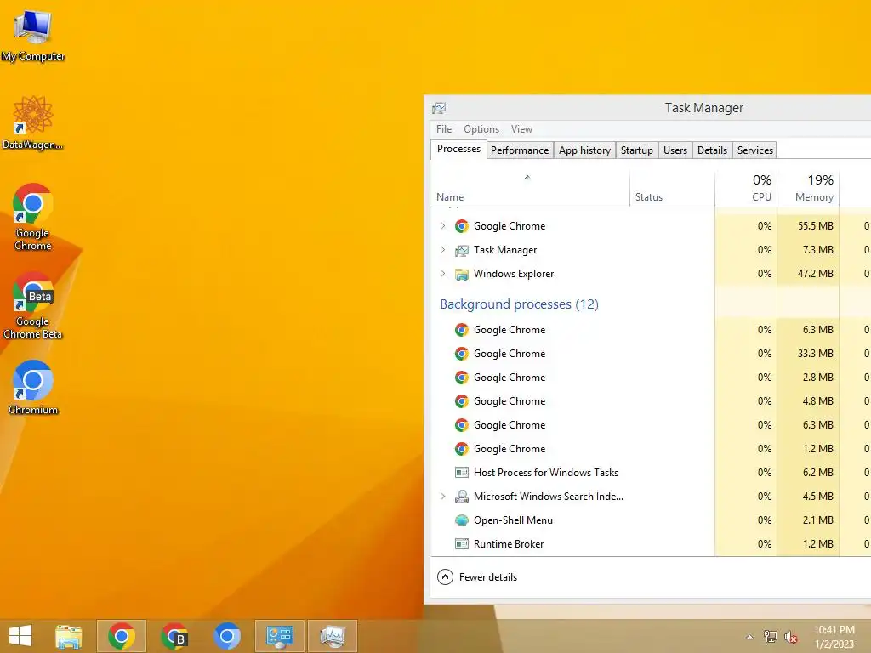Select the Runtime Broker process row
This screenshot has width=871, height=653.
click(651, 544)
